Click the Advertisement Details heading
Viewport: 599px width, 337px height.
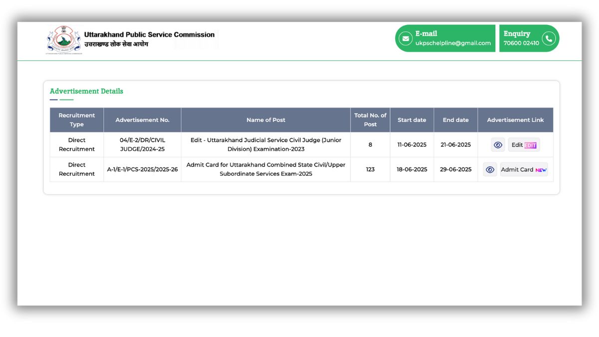click(x=86, y=91)
